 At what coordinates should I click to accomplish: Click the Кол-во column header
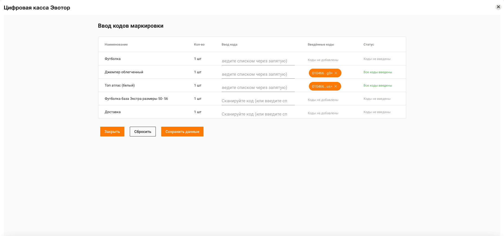[x=199, y=44]
